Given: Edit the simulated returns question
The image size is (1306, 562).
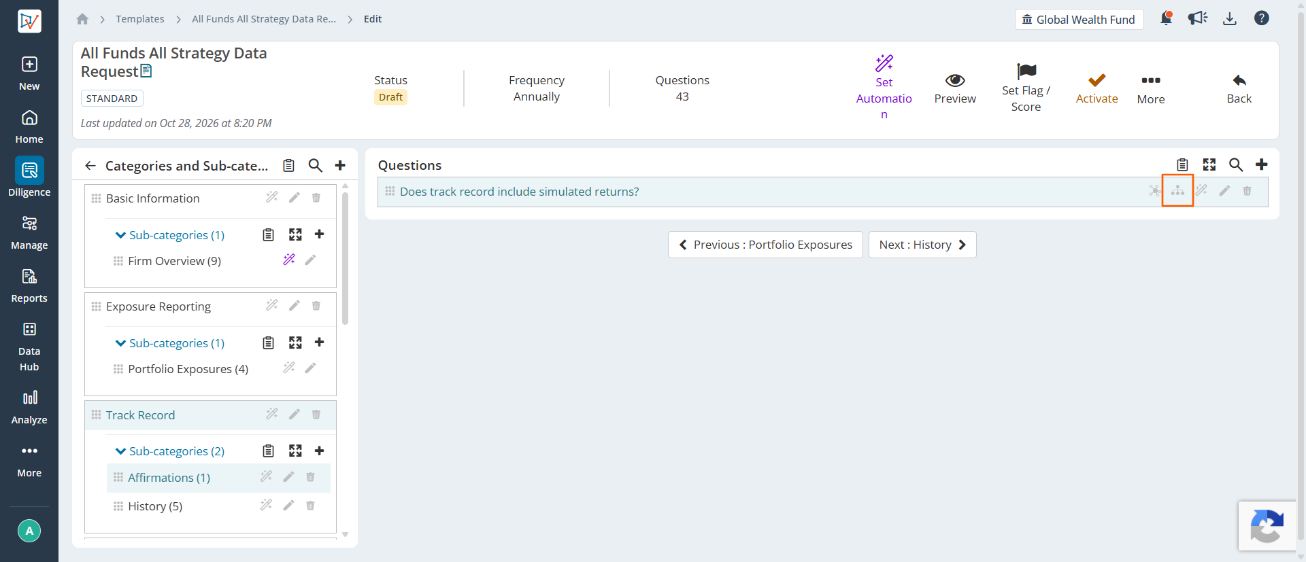Looking at the screenshot, I should (1224, 191).
